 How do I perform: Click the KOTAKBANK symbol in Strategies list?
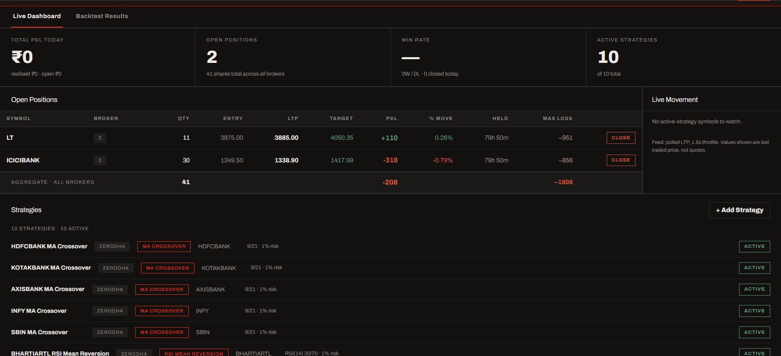pos(219,268)
